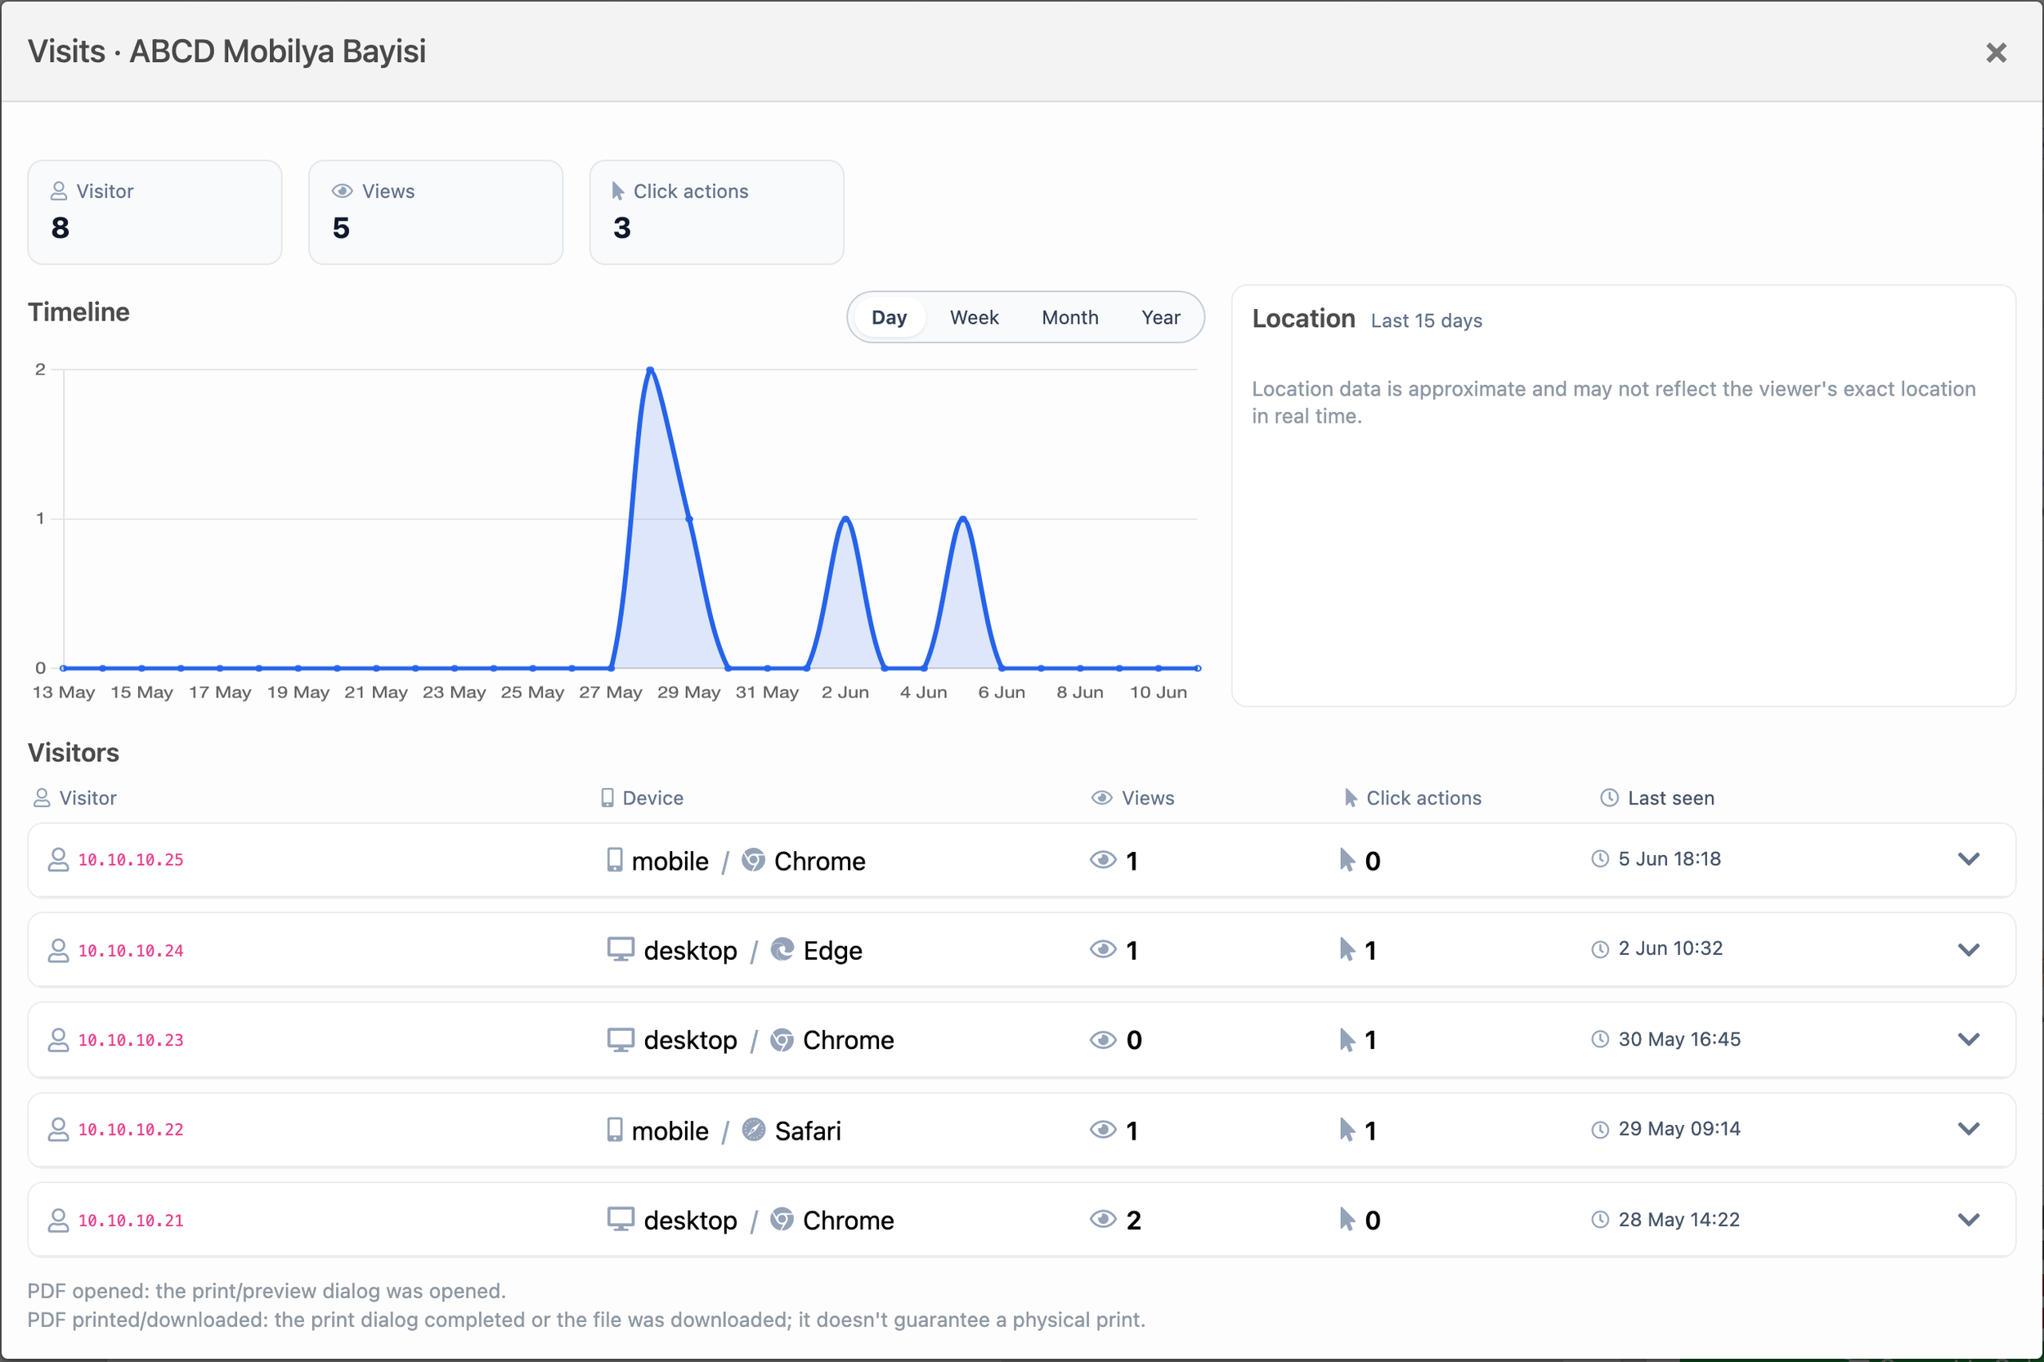Image resolution: width=2044 pixels, height=1362 pixels.
Task: Click 'Edge' browser name
Action: tap(832, 950)
